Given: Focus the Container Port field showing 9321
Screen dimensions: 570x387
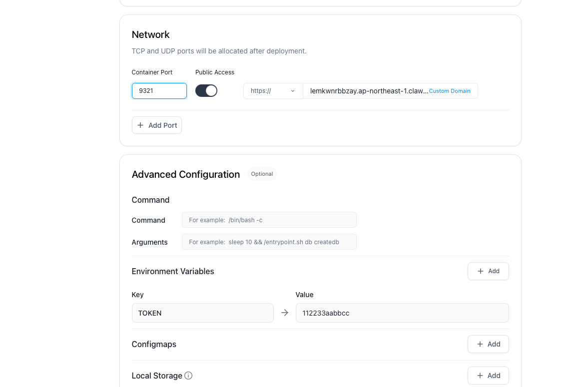Looking at the screenshot, I should coord(159,91).
